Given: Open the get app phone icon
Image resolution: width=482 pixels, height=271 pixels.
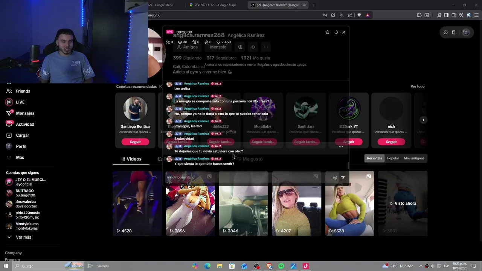Looking at the screenshot, I should (454, 32).
